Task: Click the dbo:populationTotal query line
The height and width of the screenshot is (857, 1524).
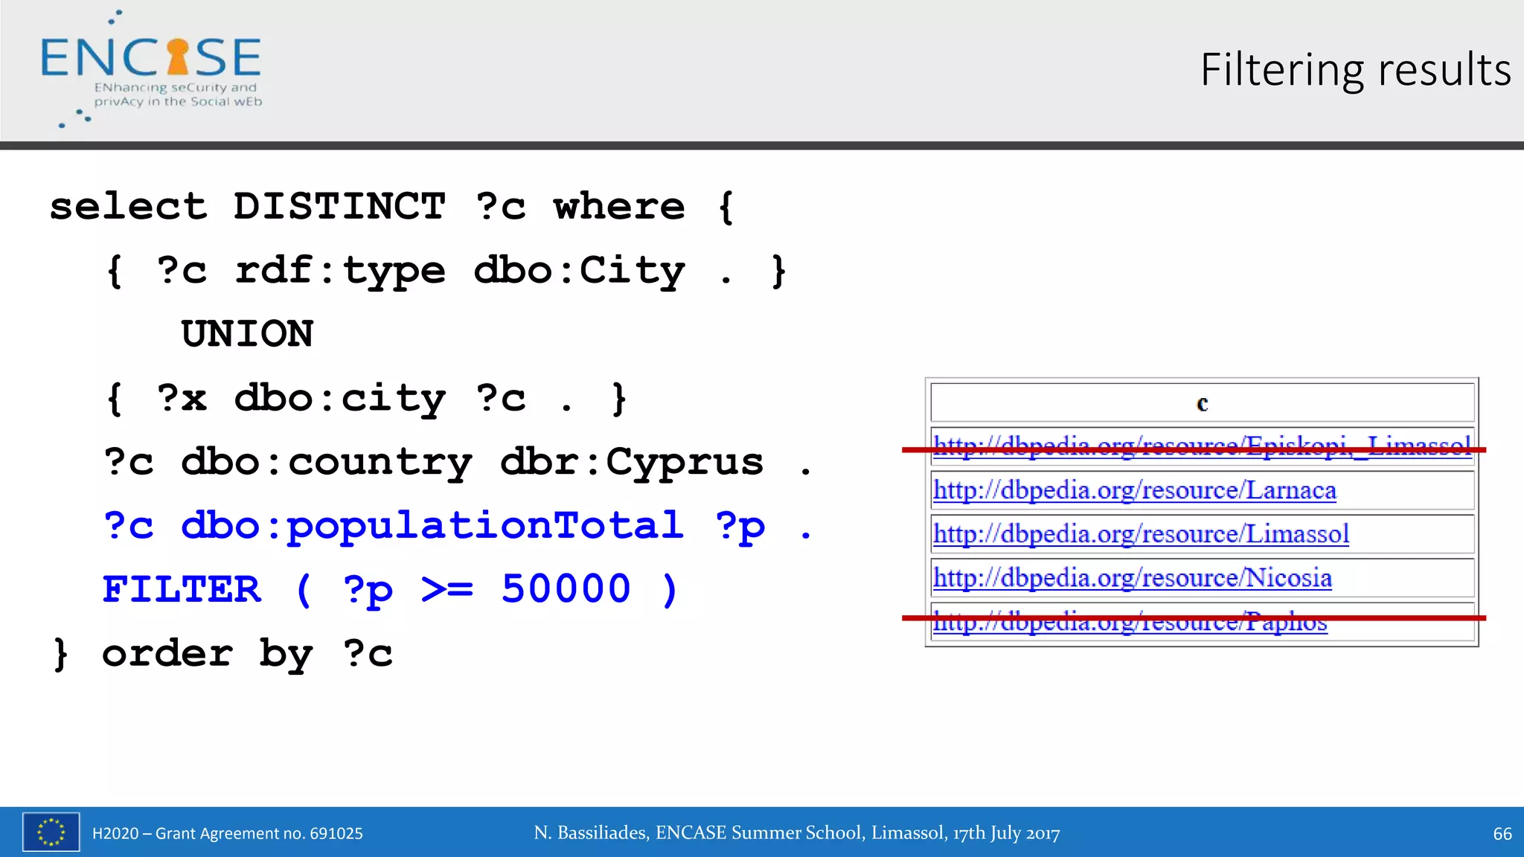Action: click(x=455, y=525)
